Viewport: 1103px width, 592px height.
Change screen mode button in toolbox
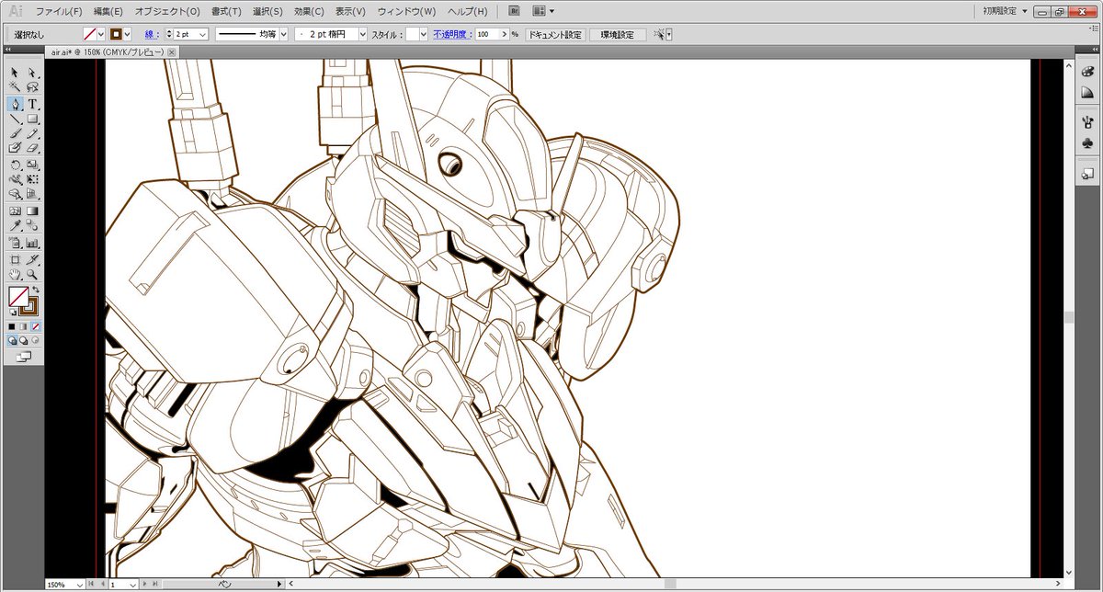(x=24, y=357)
